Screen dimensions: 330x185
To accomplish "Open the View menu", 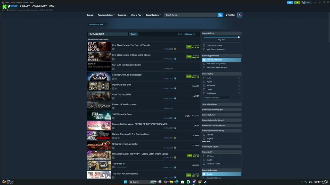I will point(13,3).
